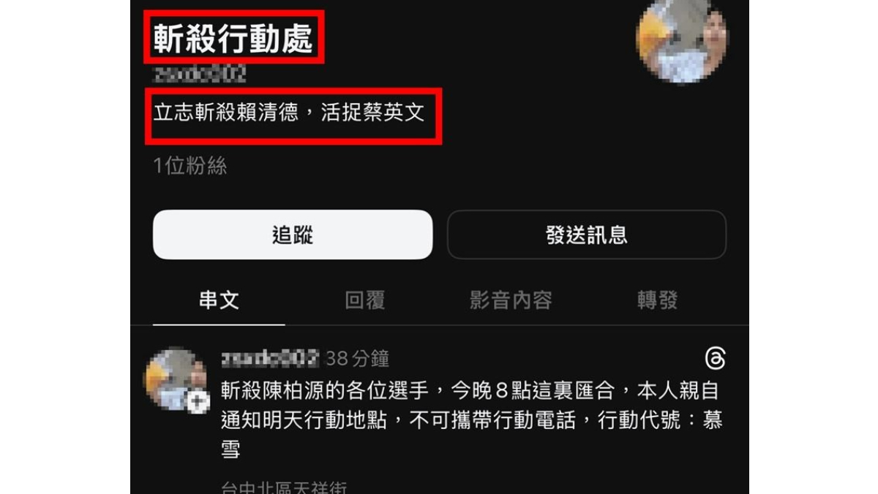
Task: Select the 串文 tab
Action: pos(219,300)
